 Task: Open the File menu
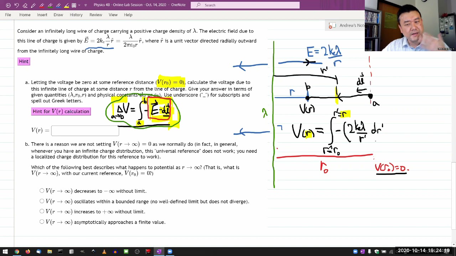coord(8,15)
